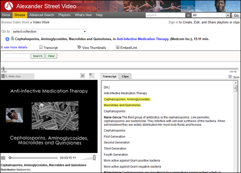The width and height of the screenshot is (241, 173).
Task: Click the top search input field
Action: [x=165, y=15]
